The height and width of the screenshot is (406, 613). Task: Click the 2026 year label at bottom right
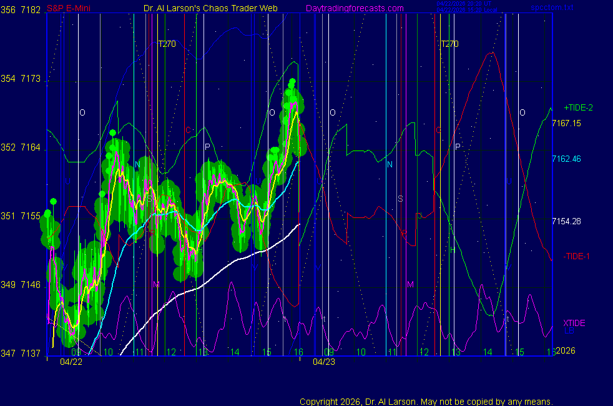tap(565, 350)
